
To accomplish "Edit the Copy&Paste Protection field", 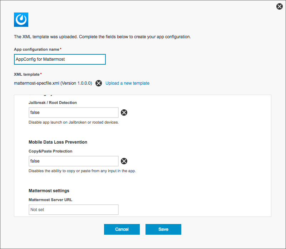I will point(74,161).
